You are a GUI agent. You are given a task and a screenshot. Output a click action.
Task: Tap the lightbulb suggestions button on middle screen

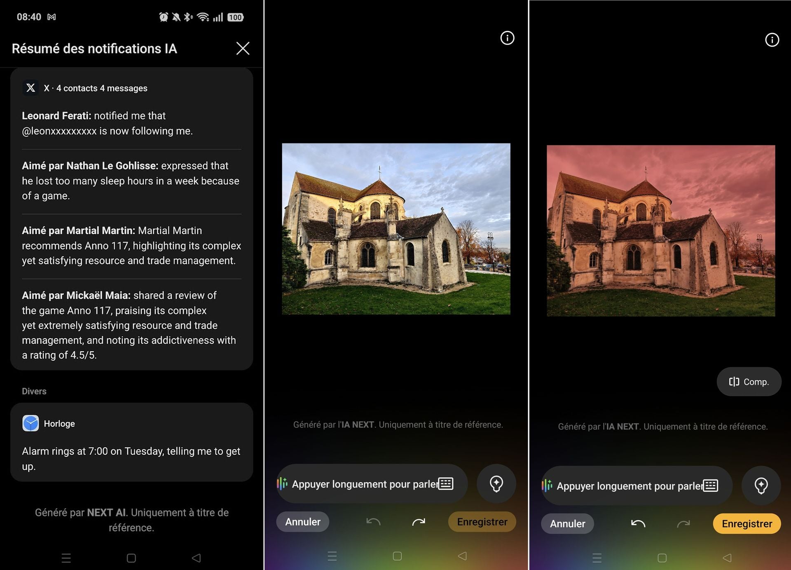(496, 483)
